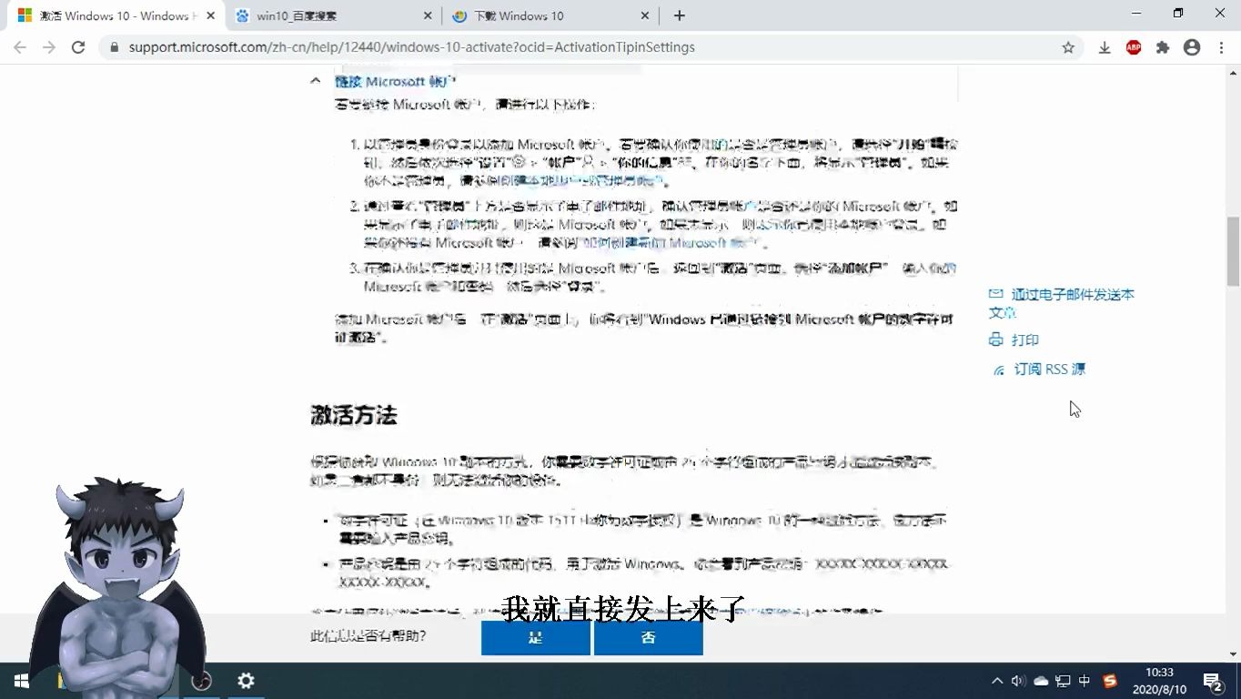The height and width of the screenshot is (699, 1241).
Task: Open the ABP ad blocker extension
Action: tap(1134, 47)
